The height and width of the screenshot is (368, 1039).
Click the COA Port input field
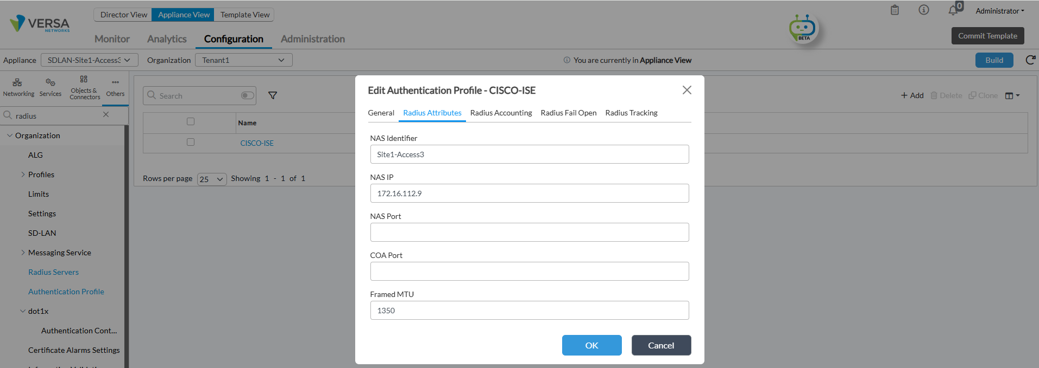coord(530,272)
